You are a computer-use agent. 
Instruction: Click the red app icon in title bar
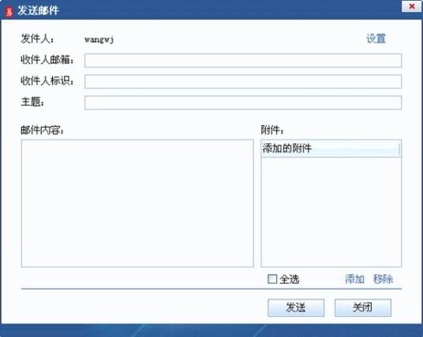click(x=9, y=12)
